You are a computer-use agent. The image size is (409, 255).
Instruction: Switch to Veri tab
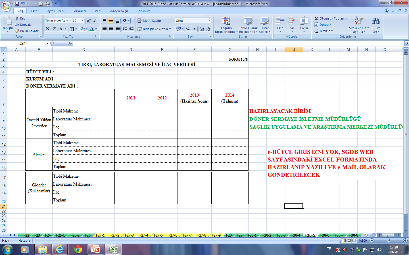pos(98,11)
